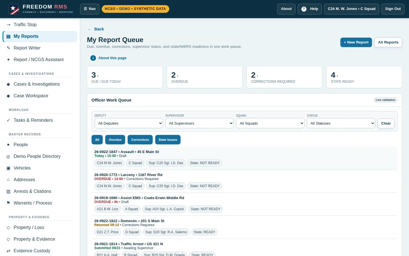The height and width of the screenshot is (256, 409).
Task: Click the Property & Evidence diamond icon
Action: (8, 239)
